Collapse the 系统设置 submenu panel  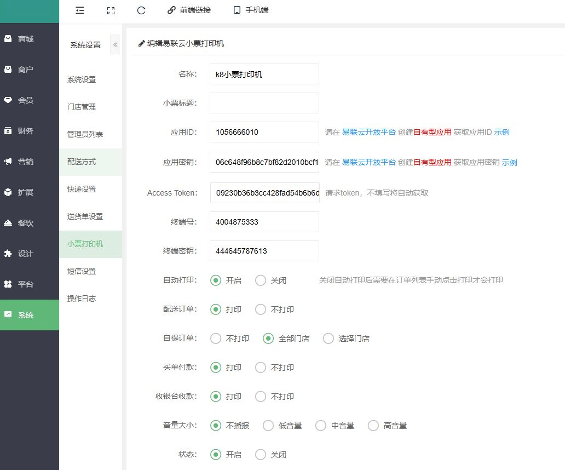pos(115,45)
